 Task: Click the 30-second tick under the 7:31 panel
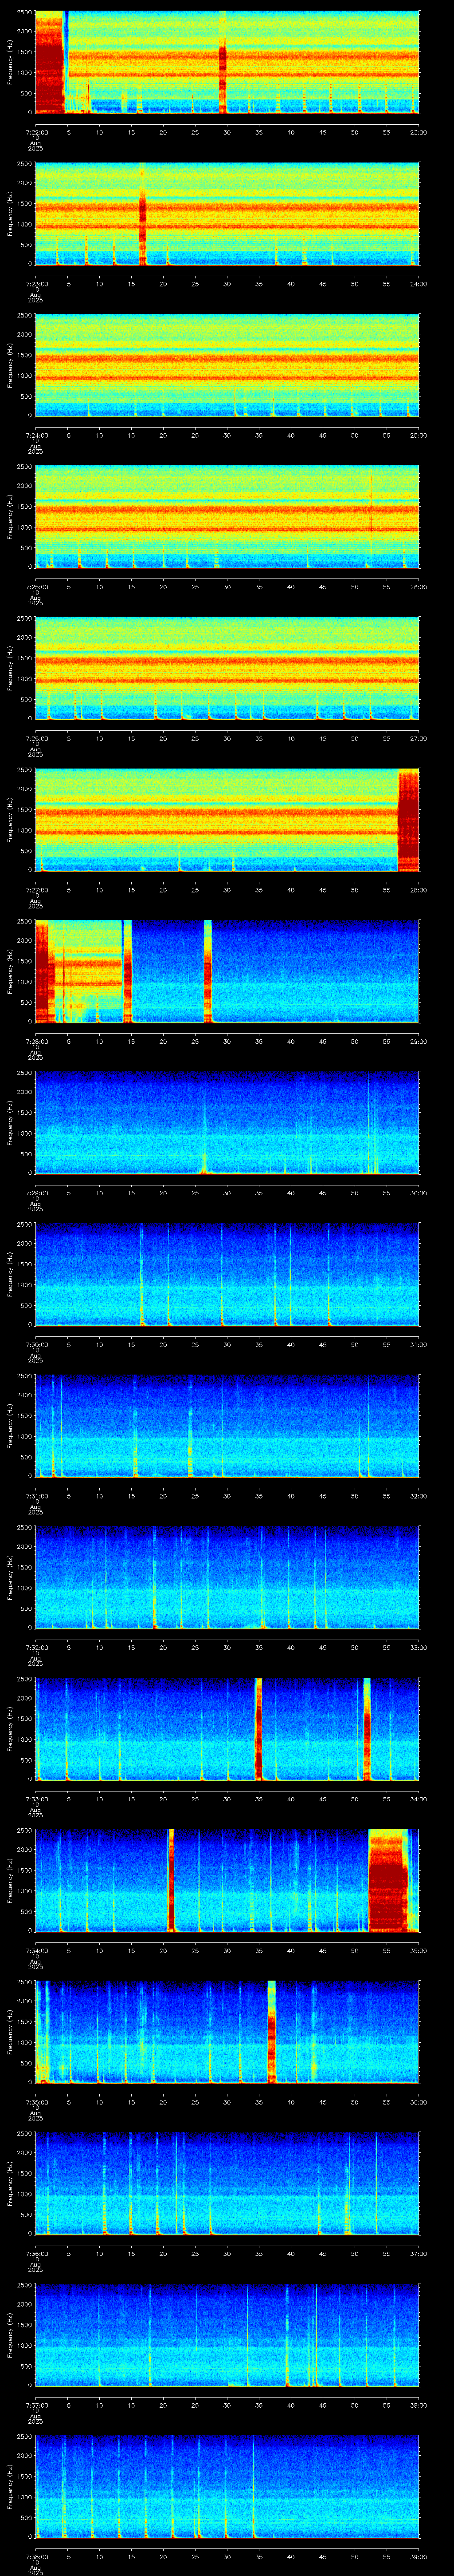[227, 1495]
